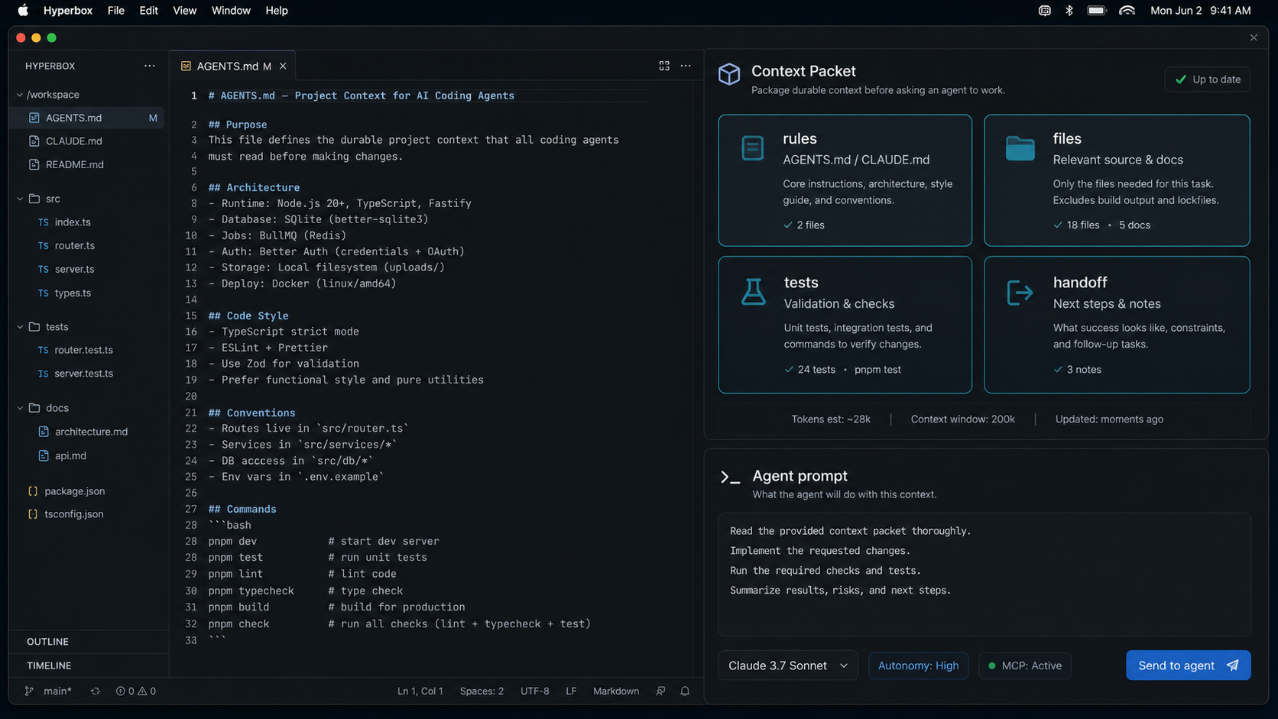Open errors and warnings count
Image resolution: width=1278 pixels, height=719 pixels.
[x=135, y=691]
